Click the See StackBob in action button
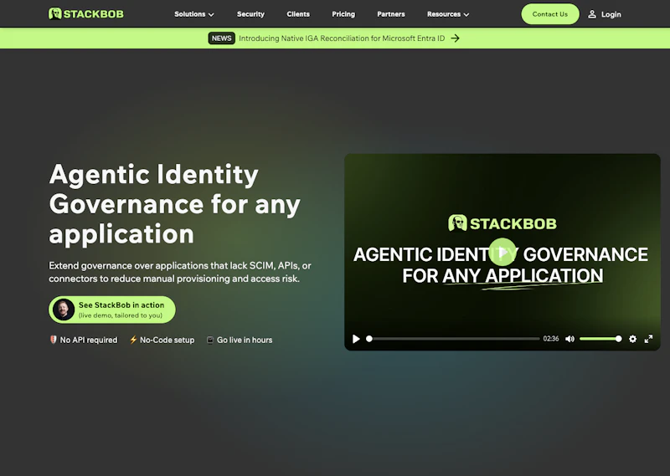 [112, 310]
